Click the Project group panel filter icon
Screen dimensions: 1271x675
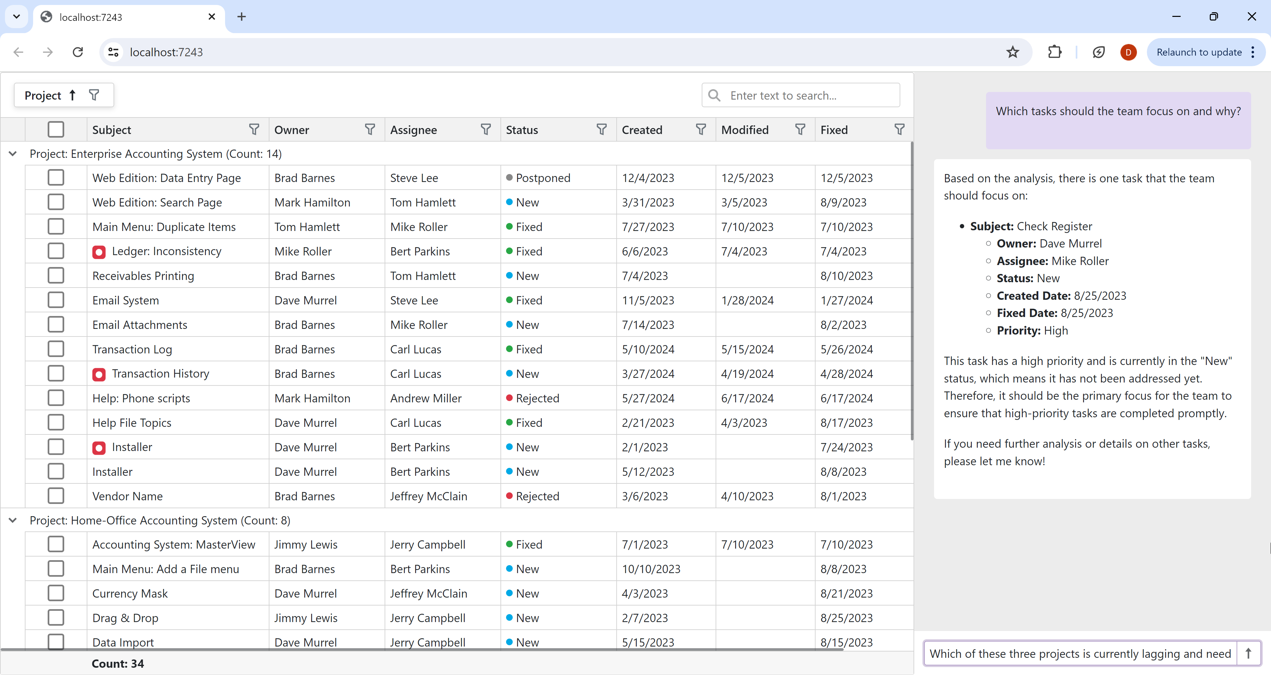(94, 95)
